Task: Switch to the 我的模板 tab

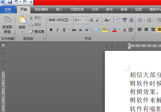Action: (x=42, y=9)
